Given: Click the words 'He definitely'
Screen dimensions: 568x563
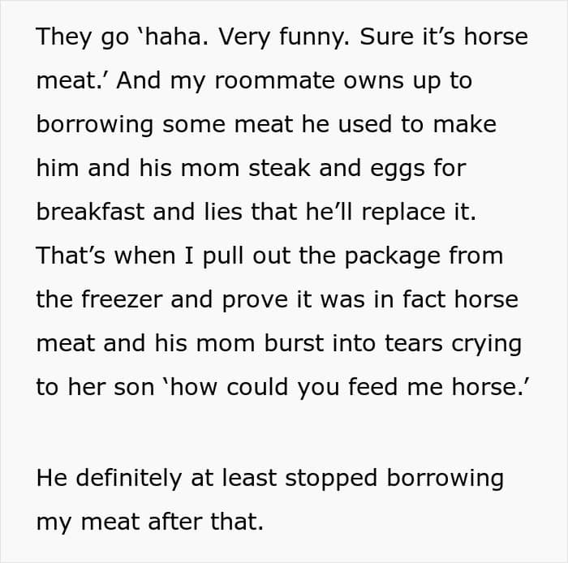Looking at the screenshot, I should (x=109, y=478).
